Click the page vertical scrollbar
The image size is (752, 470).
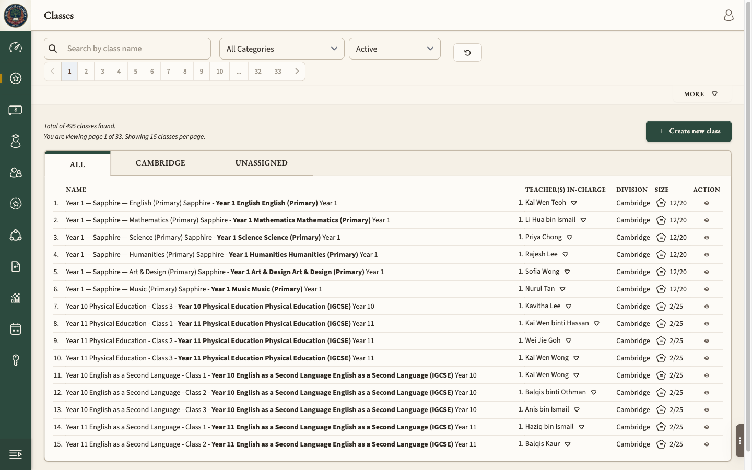[x=748, y=226]
